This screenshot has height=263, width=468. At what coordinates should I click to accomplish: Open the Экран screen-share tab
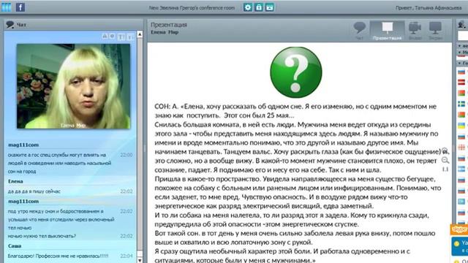tap(436, 31)
